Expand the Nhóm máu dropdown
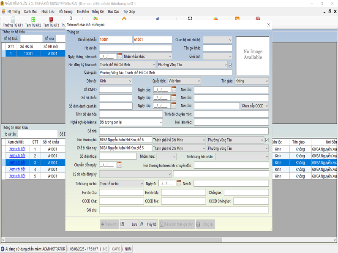This screenshot has height=253, width=338. pos(166,156)
